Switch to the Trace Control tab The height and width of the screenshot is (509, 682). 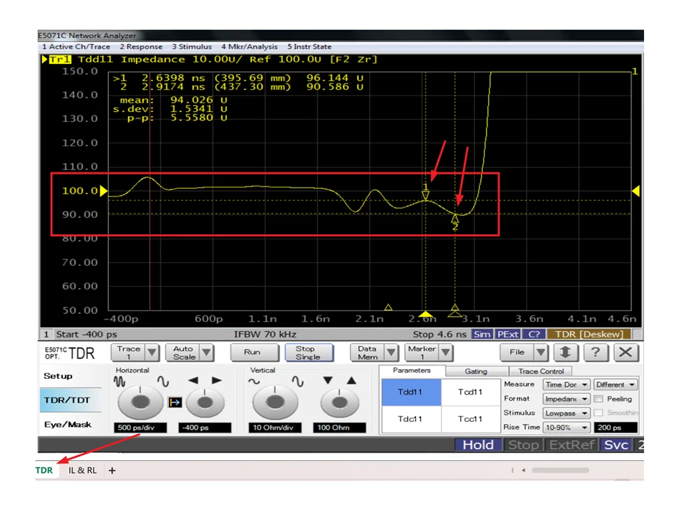(541, 371)
